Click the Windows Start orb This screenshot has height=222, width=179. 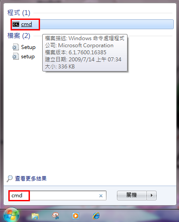11,215
